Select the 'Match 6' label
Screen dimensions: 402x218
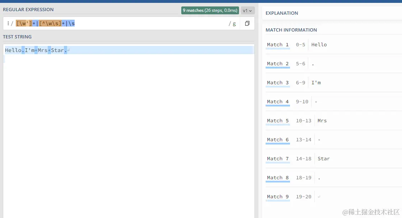[x=278, y=139]
